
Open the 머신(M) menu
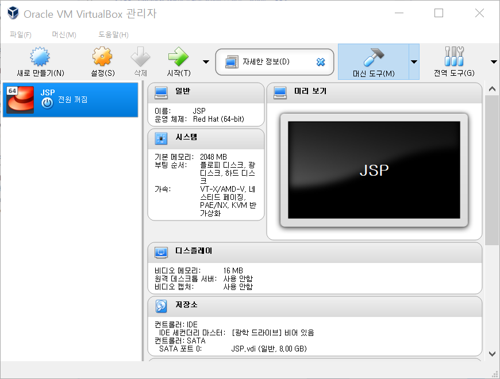pyautogui.click(x=64, y=34)
